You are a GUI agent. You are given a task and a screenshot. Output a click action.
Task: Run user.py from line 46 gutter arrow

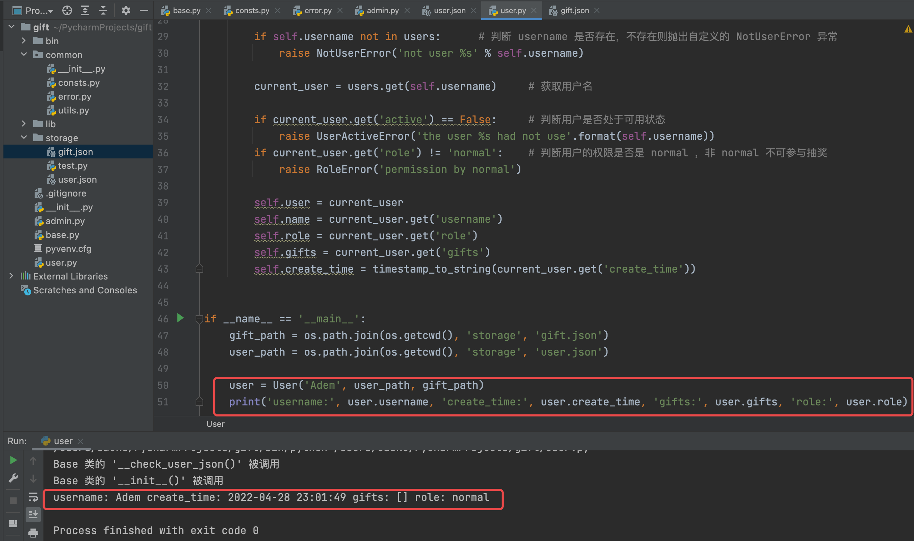[x=180, y=318]
